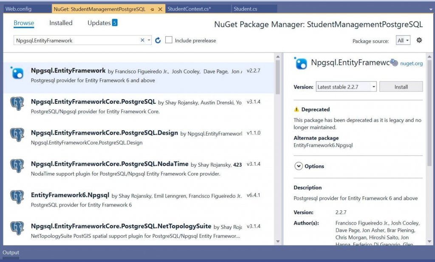Expand the Options section
Viewport: 435px width, 262px height.
(299, 166)
